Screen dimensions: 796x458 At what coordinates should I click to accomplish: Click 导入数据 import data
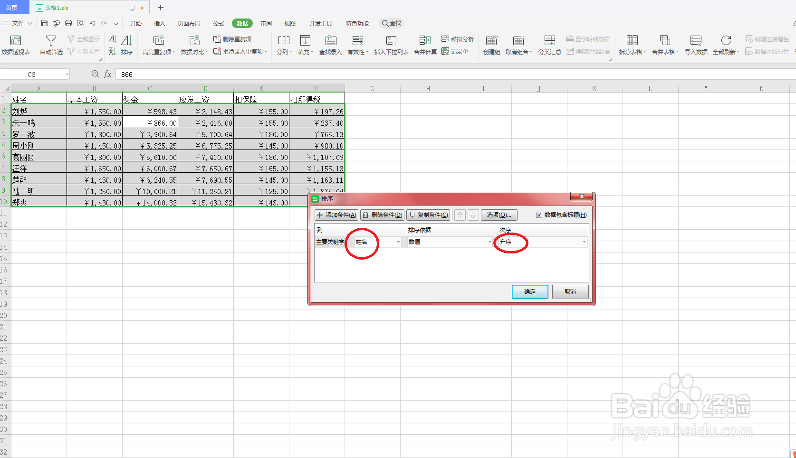(x=696, y=45)
